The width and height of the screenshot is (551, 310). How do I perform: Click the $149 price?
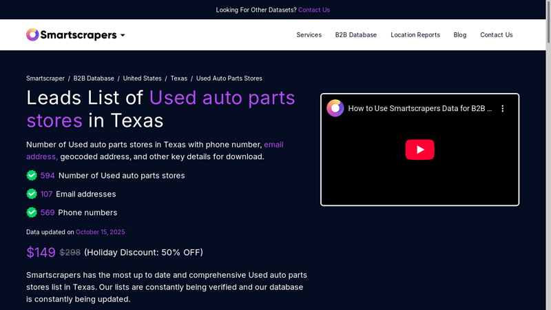point(41,252)
